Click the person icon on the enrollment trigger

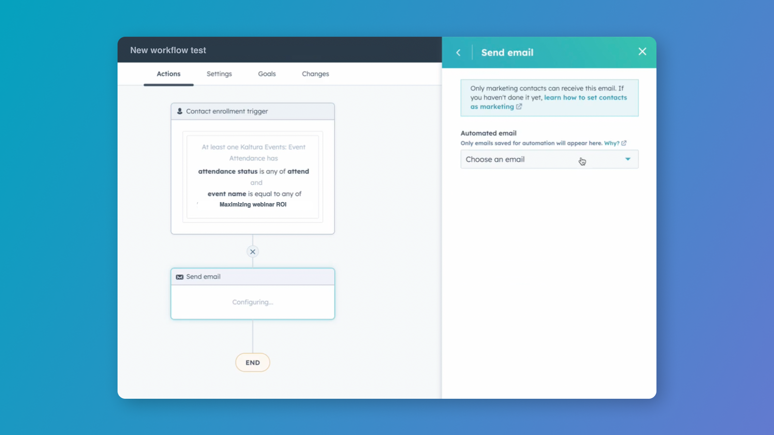click(x=179, y=111)
